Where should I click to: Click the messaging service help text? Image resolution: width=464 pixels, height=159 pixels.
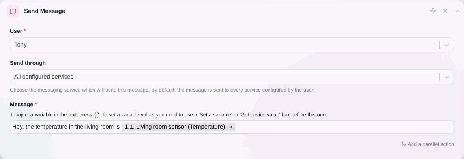(x=162, y=90)
